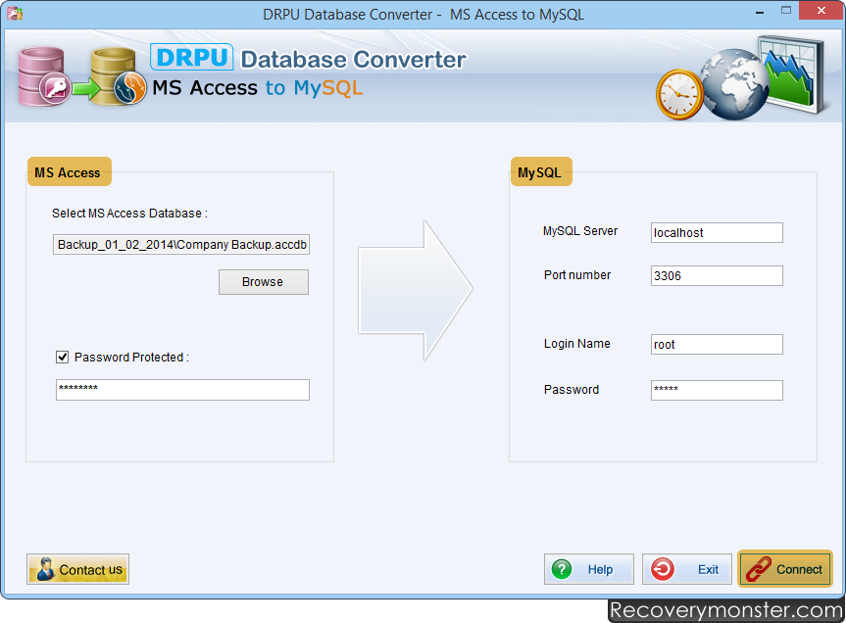Click the 'Database Converter' banner title
Screen dimensions: 846x623
click(353, 60)
